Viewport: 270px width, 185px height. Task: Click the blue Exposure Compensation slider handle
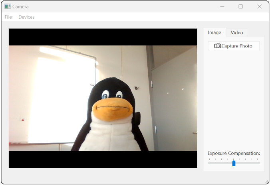(234, 163)
